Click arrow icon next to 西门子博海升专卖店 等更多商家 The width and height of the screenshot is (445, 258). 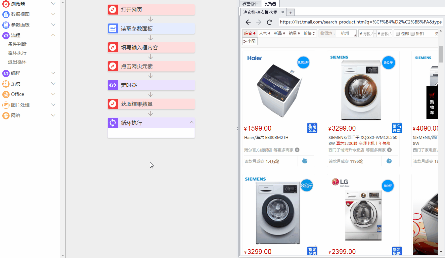tap(389, 150)
